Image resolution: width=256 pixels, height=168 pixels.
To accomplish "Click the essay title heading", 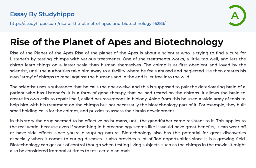I will pyautogui.click(x=116, y=42).
